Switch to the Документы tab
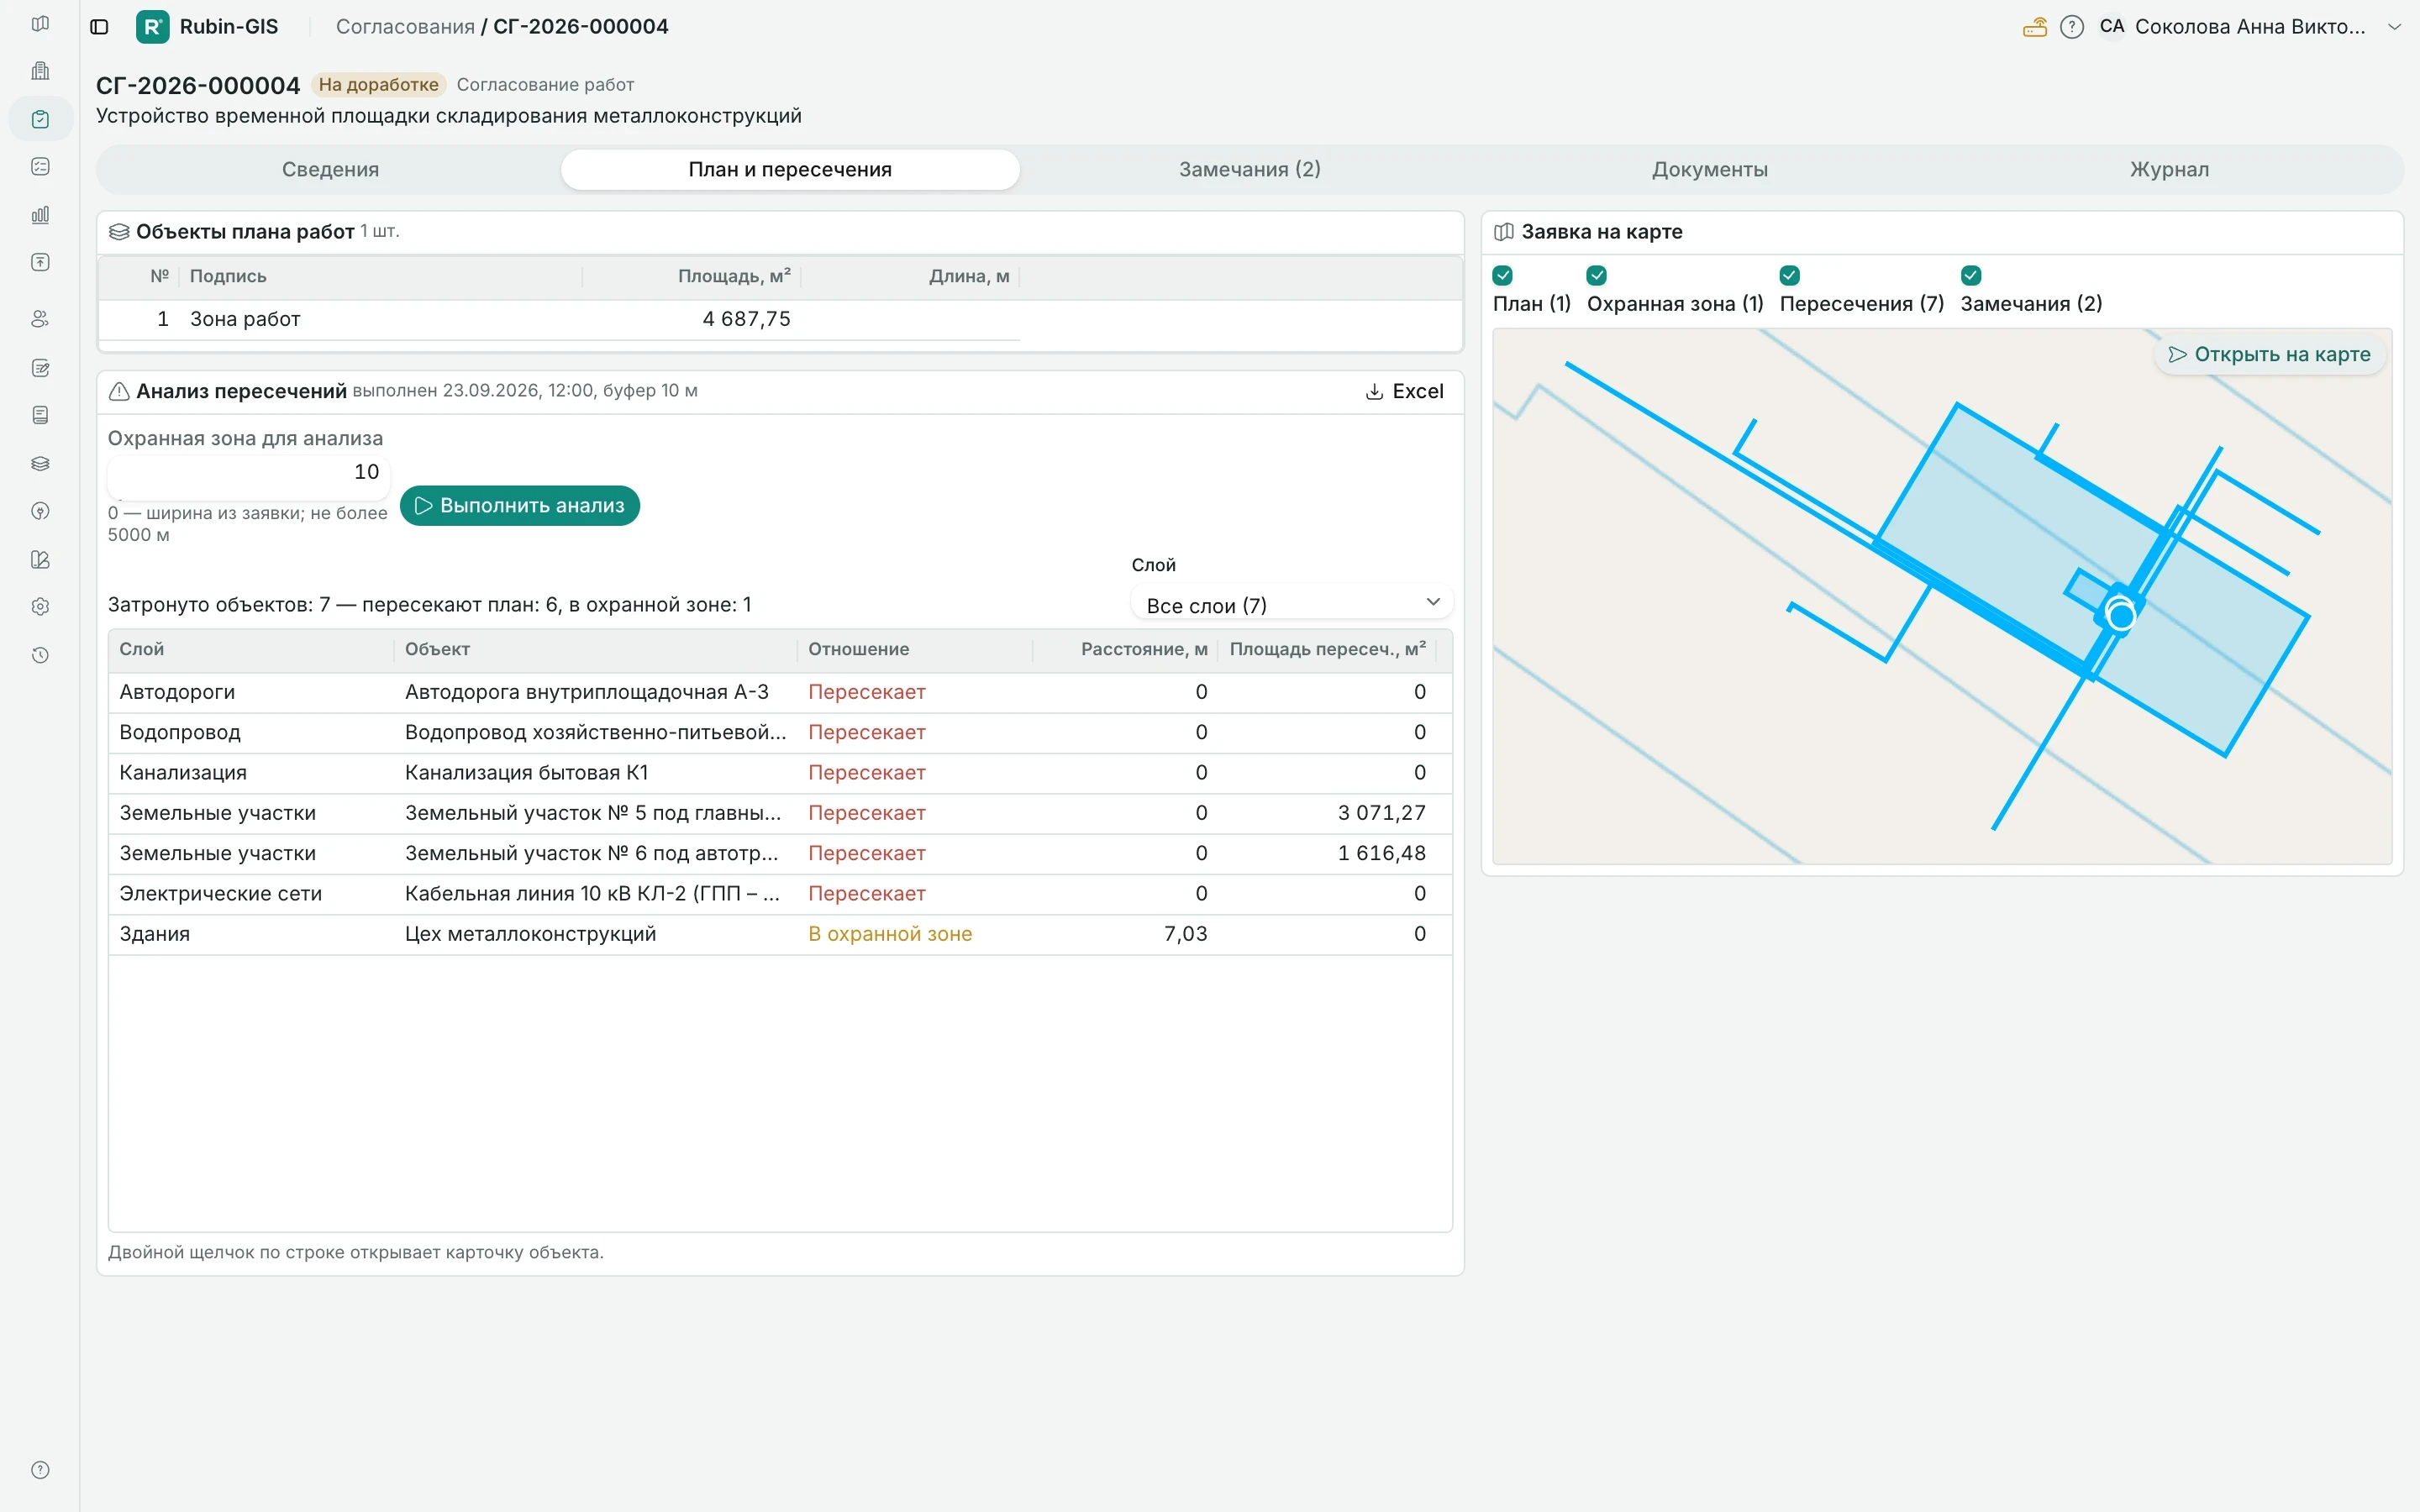Viewport: 2420px width, 1512px height. pyautogui.click(x=1709, y=169)
